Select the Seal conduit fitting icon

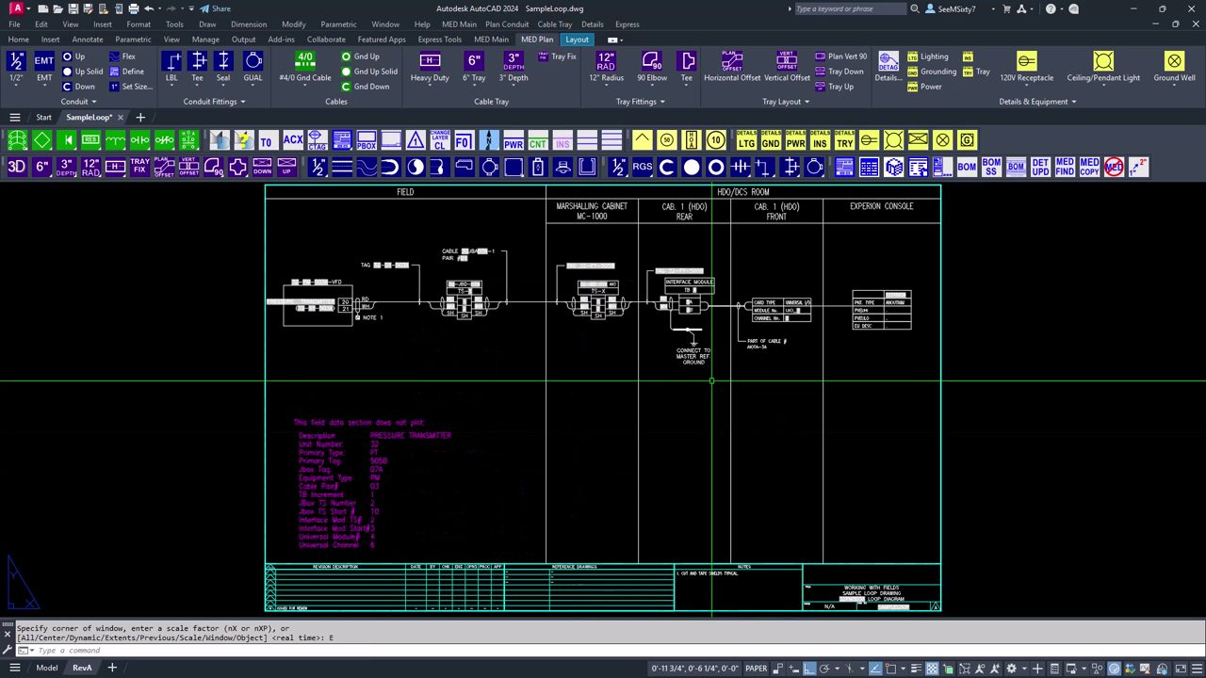click(223, 61)
